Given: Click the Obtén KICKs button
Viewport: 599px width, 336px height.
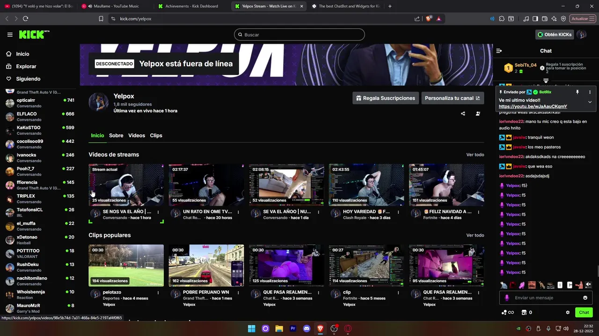Looking at the screenshot, I should click(x=555, y=35).
